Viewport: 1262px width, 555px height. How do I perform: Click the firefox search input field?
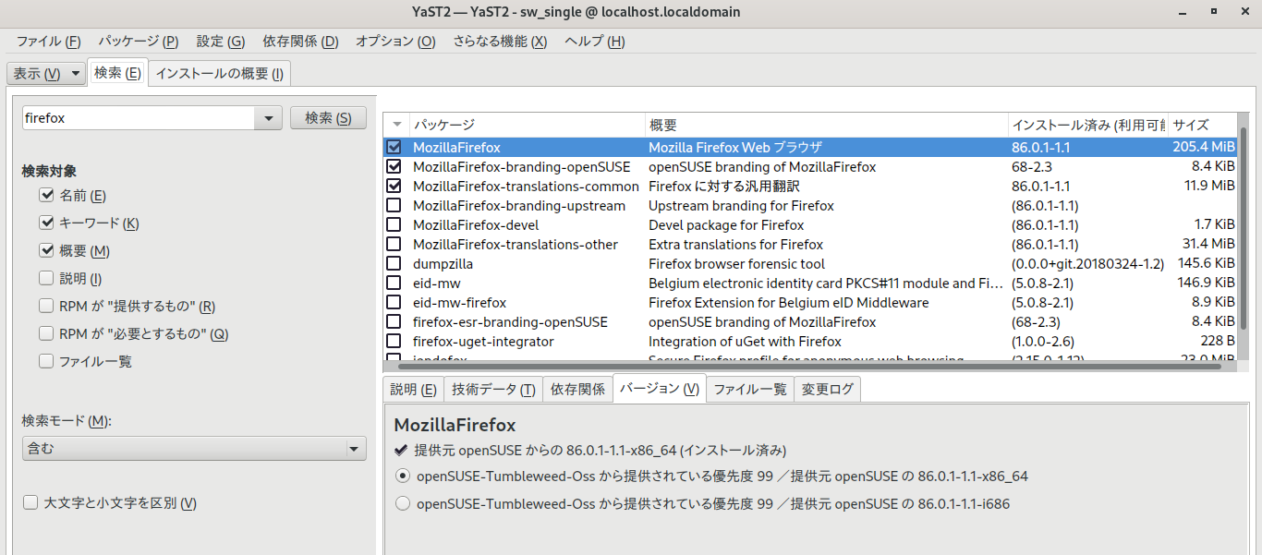139,118
